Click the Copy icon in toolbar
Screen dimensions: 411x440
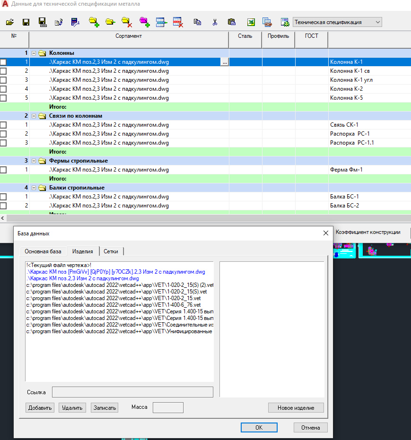point(197,22)
